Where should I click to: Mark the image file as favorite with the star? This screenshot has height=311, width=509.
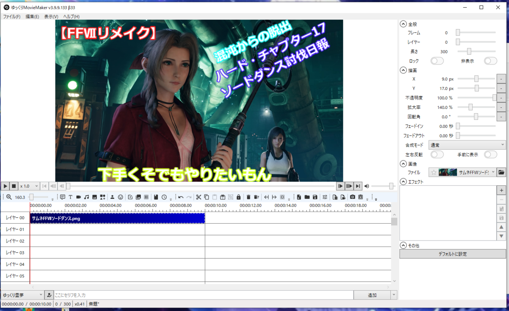point(433,172)
